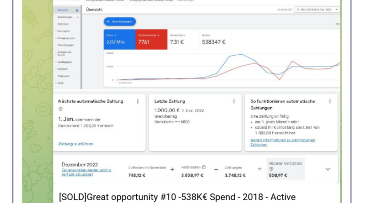Click the Dezember 2022 heading
Viewport: 366px width, 203px height.
(80, 165)
